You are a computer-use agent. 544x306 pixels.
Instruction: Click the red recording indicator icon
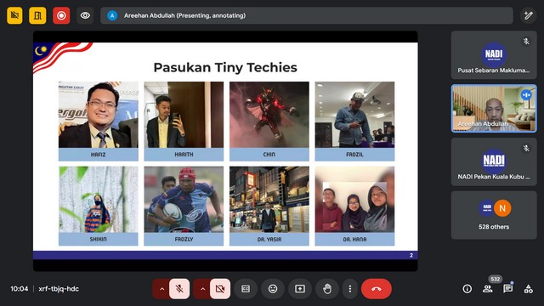61,15
